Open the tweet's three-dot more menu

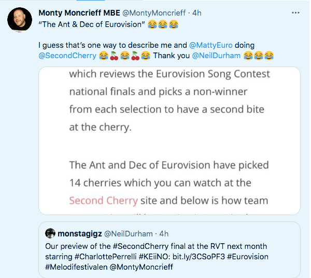click(295, 11)
